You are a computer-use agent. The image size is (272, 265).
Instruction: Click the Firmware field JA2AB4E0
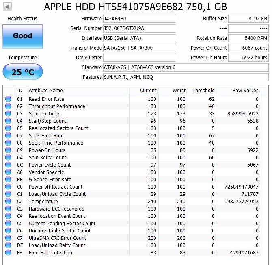pos(140,19)
